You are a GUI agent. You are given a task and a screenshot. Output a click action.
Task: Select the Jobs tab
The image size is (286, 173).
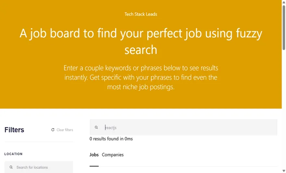tap(94, 155)
